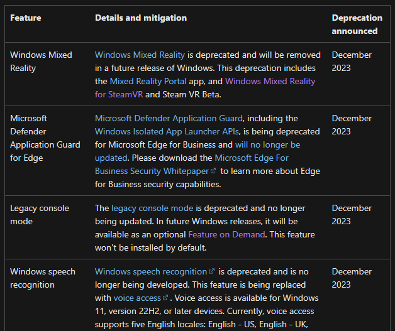
Task: Click 'won't be installed by default.' text
Action: click(x=151, y=247)
